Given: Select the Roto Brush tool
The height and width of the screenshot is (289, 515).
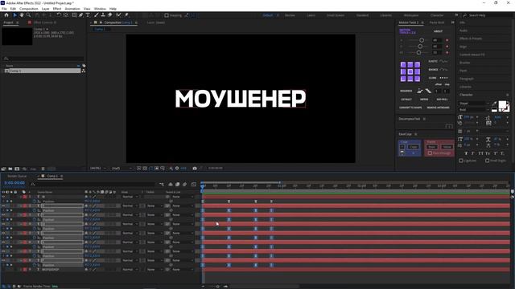Looking at the screenshot, I should [118, 15].
